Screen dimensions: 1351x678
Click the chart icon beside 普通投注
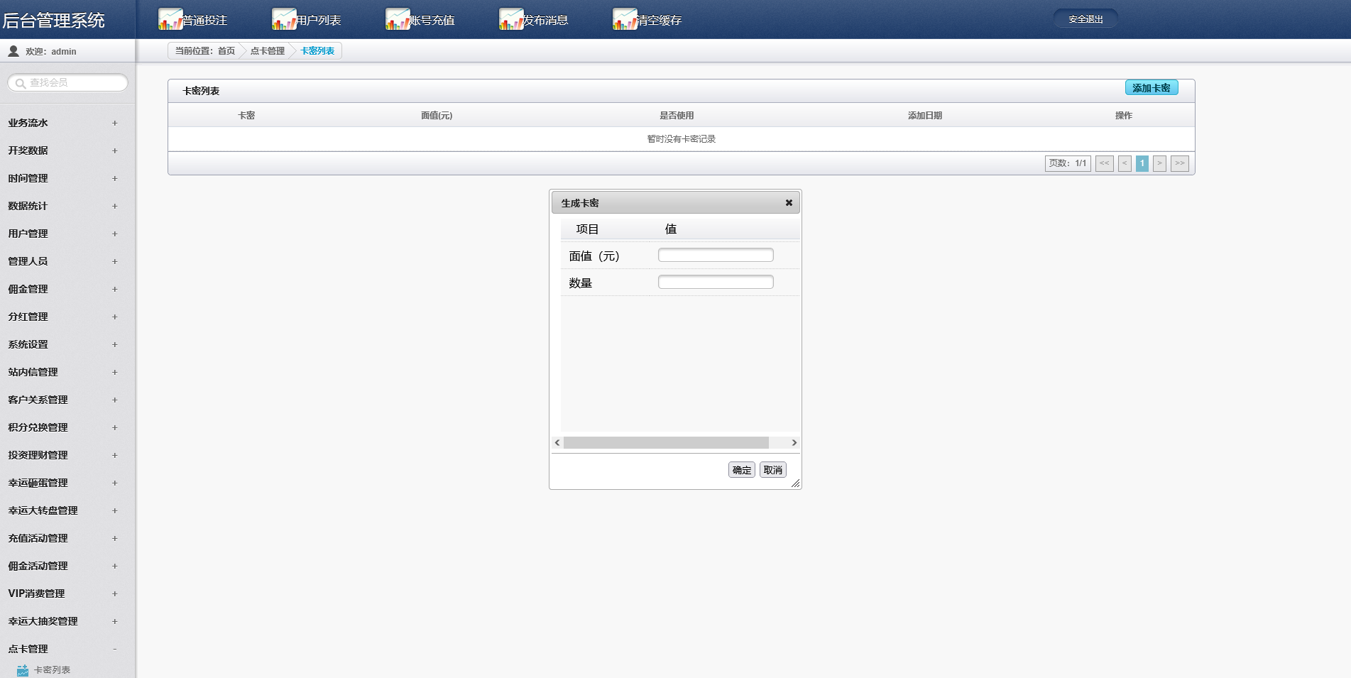tap(170, 19)
